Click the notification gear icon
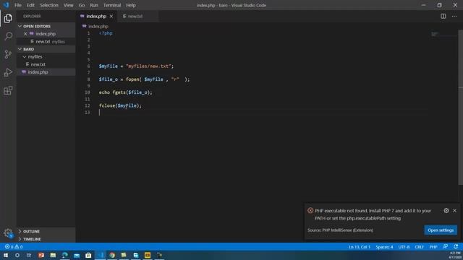463x260 pixels. coord(446,210)
